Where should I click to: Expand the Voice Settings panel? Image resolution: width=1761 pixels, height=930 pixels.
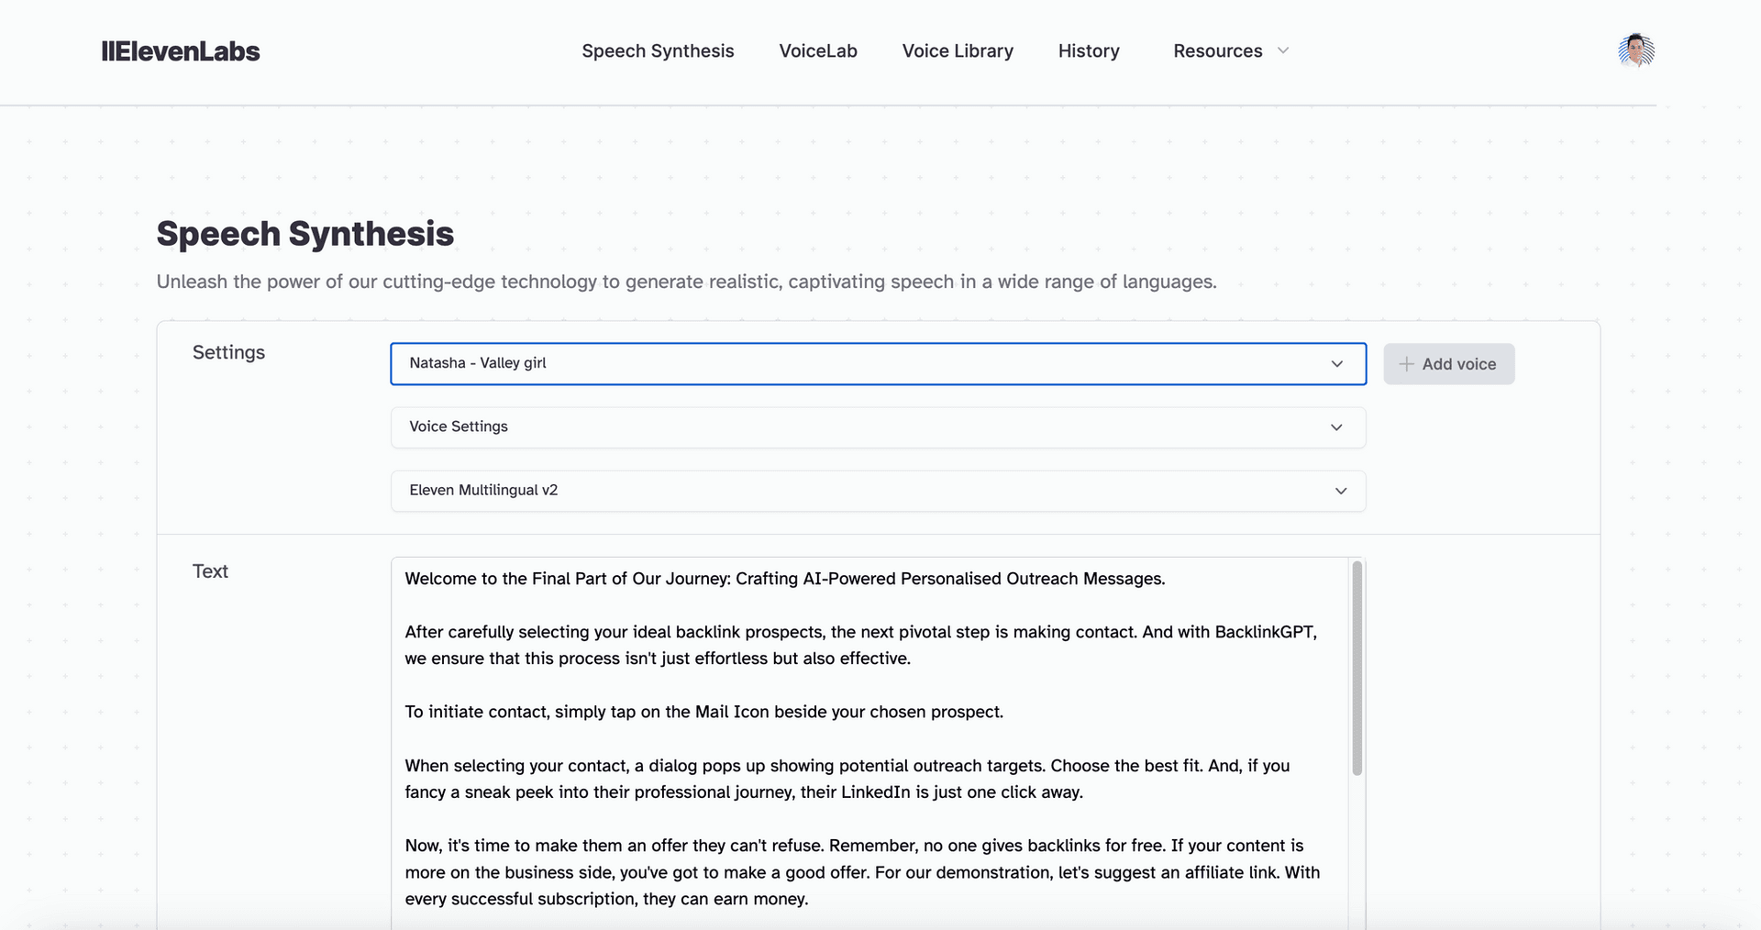click(878, 427)
